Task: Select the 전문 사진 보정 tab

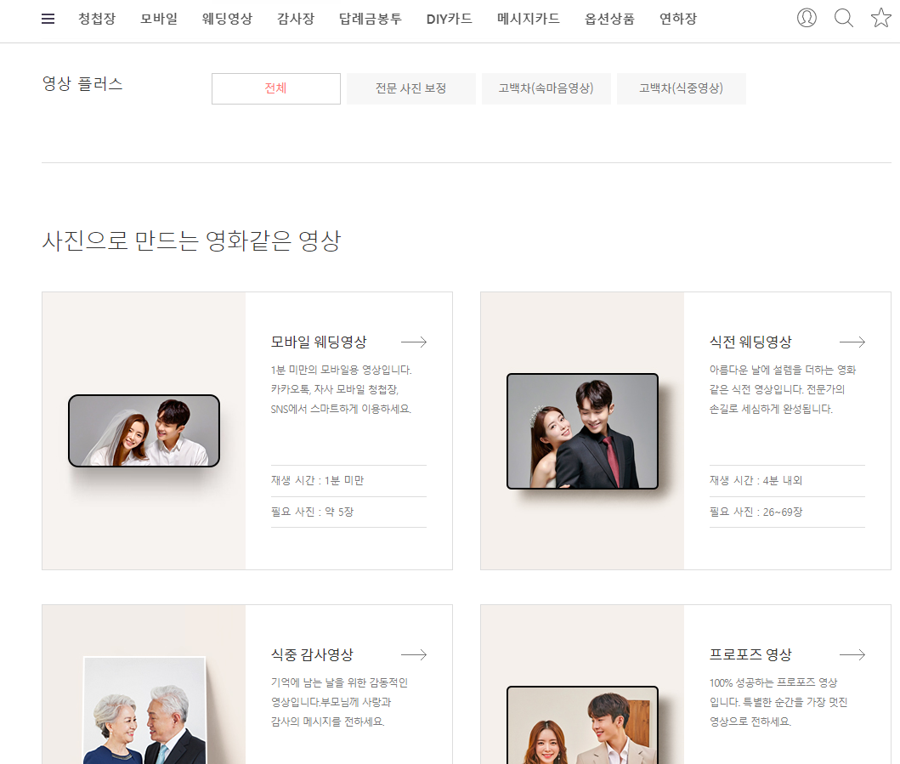Action: [411, 88]
